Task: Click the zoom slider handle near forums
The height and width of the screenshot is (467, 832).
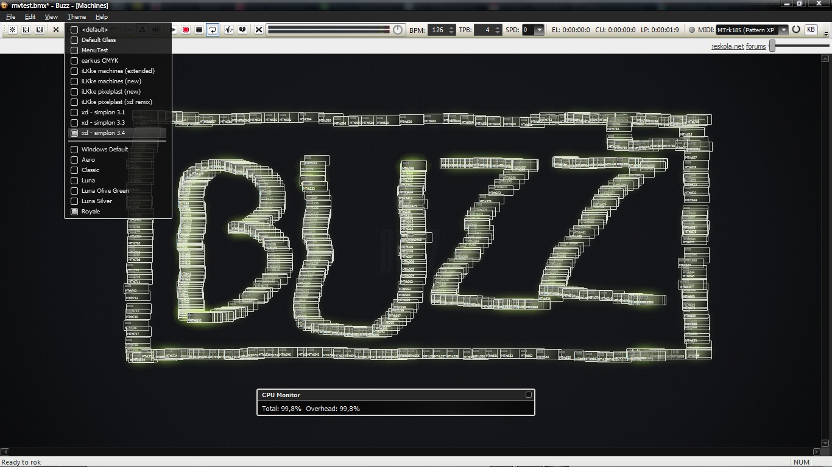Action: coord(772,46)
